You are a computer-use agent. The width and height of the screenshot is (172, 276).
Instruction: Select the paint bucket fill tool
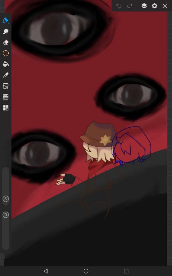click(6, 64)
